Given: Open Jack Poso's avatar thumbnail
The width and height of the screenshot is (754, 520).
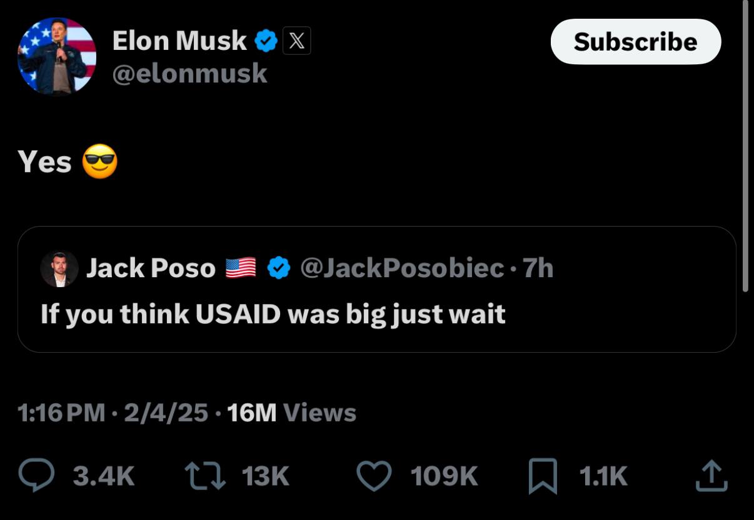Looking at the screenshot, I should 58,268.
